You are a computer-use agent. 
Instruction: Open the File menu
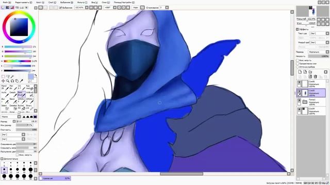point(7,2)
